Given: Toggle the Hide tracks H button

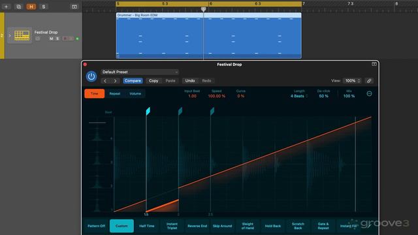Looking at the screenshot, I should 31,7.
